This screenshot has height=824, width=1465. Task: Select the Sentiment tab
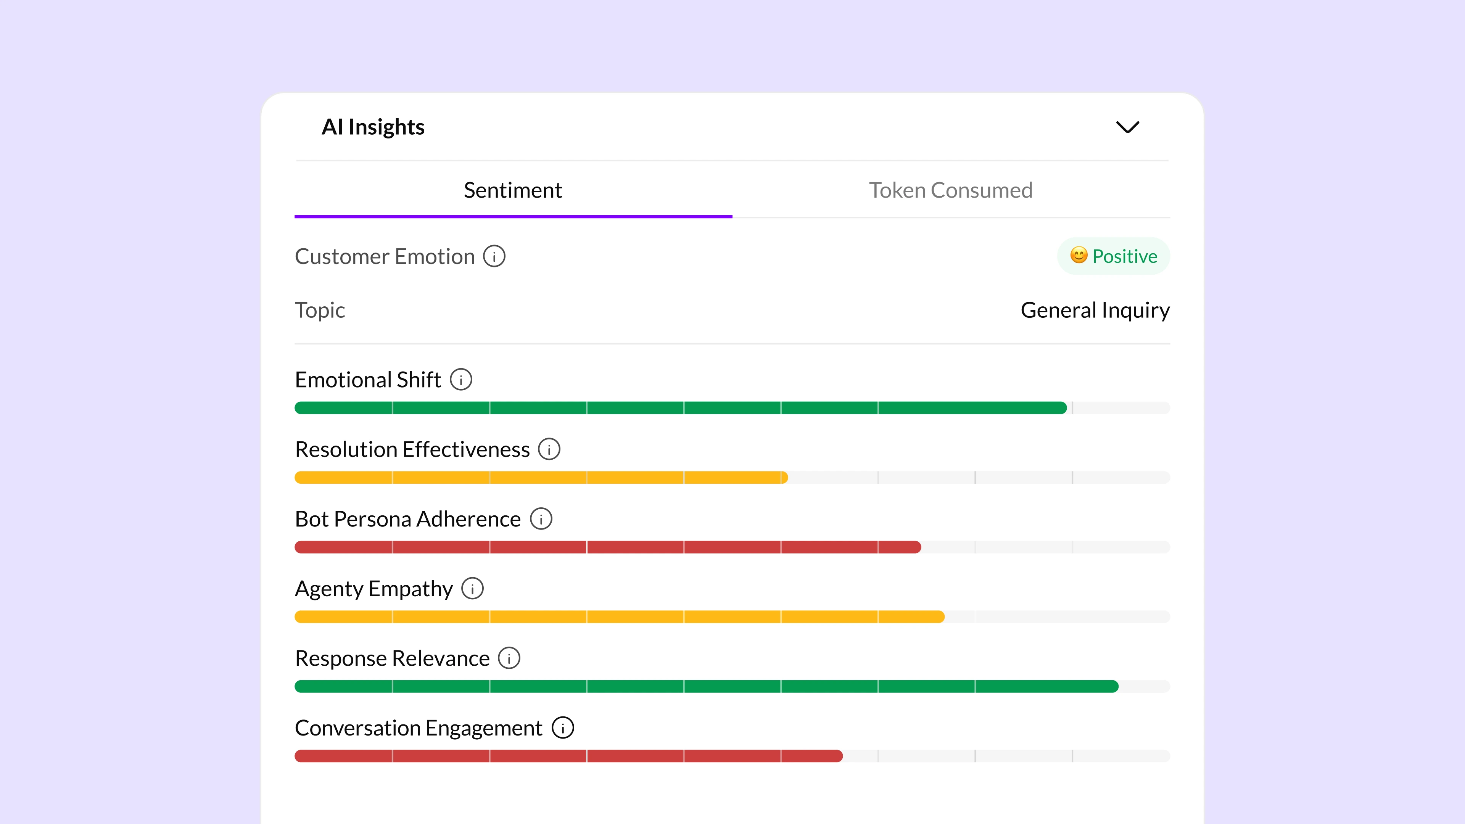(512, 190)
